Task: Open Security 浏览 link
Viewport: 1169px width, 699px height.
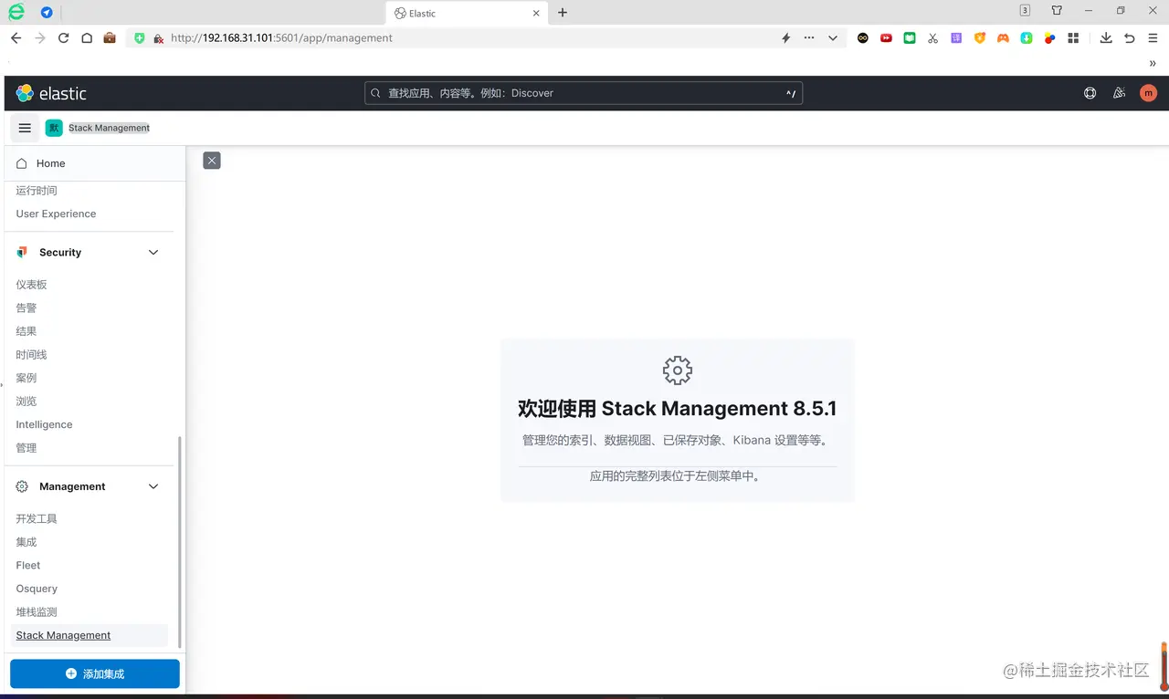Action: 26,402
